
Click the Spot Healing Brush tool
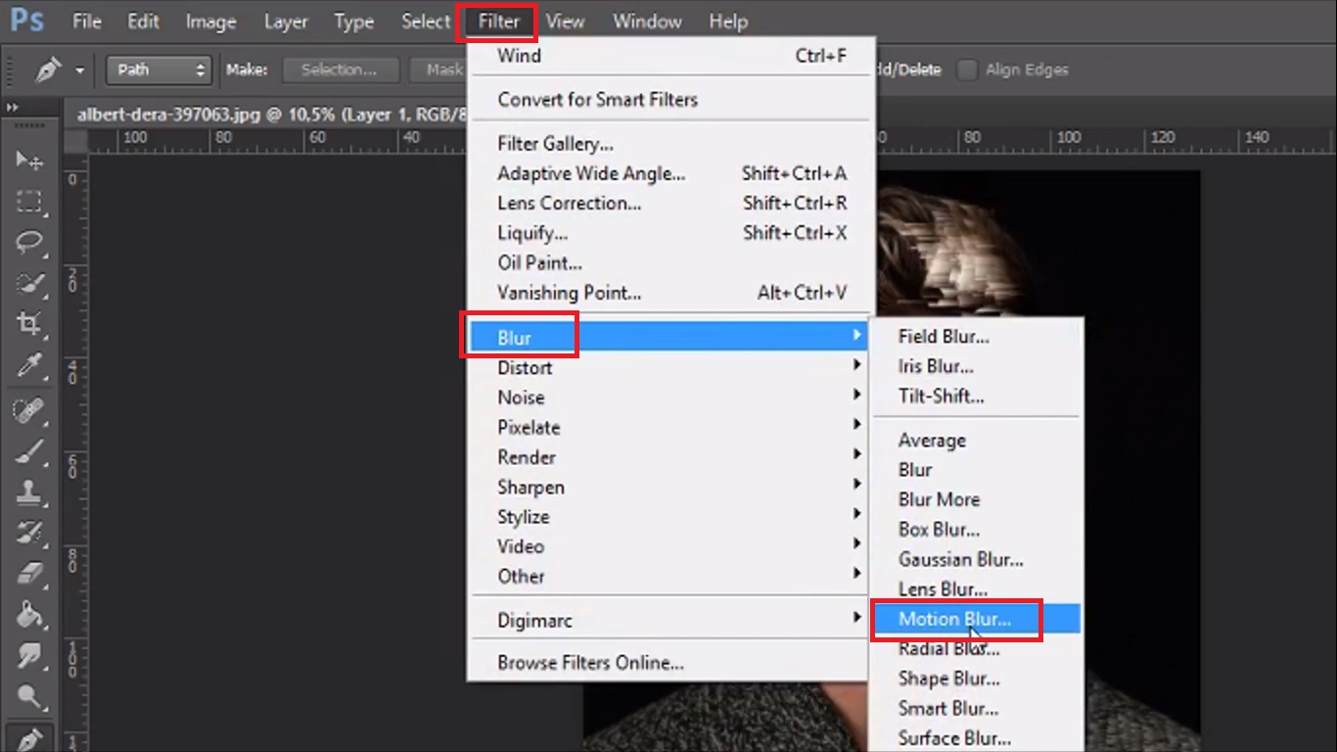(x=29, y=409)
